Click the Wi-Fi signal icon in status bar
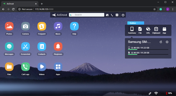 pos(156,93)
